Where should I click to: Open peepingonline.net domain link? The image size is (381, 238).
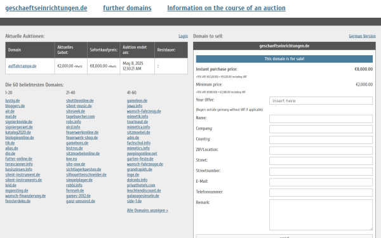click(142, 154)
